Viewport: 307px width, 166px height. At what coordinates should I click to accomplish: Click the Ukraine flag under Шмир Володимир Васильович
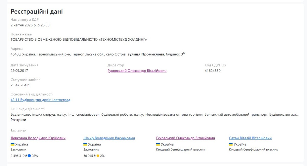point(85,144)
